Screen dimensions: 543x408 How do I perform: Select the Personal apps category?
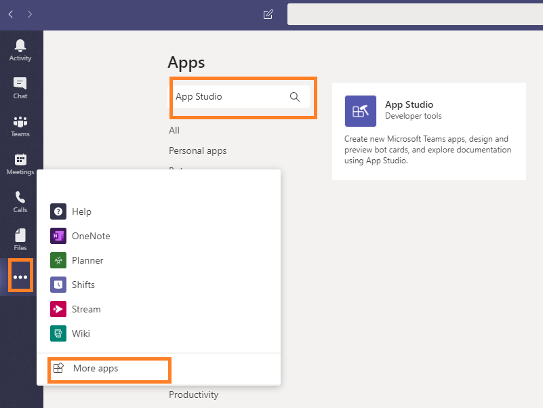point(198,151)
